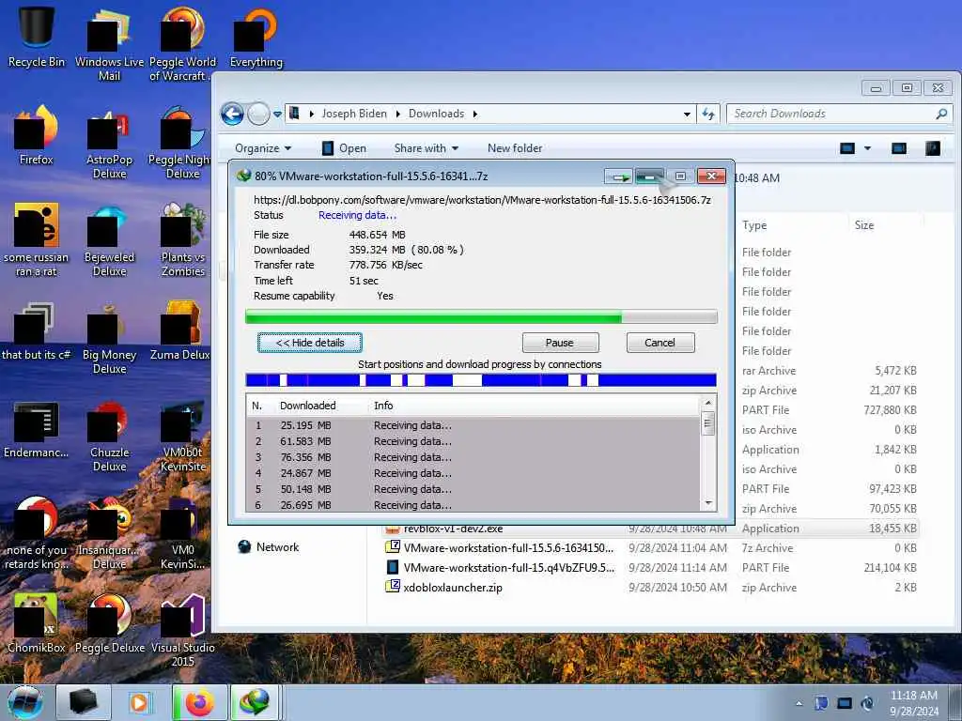Click the Firefox taskbar button

pos(199,702)
